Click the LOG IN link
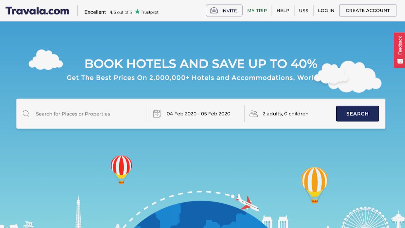Viewport: 405px width, 228px height. click(326, 10)
